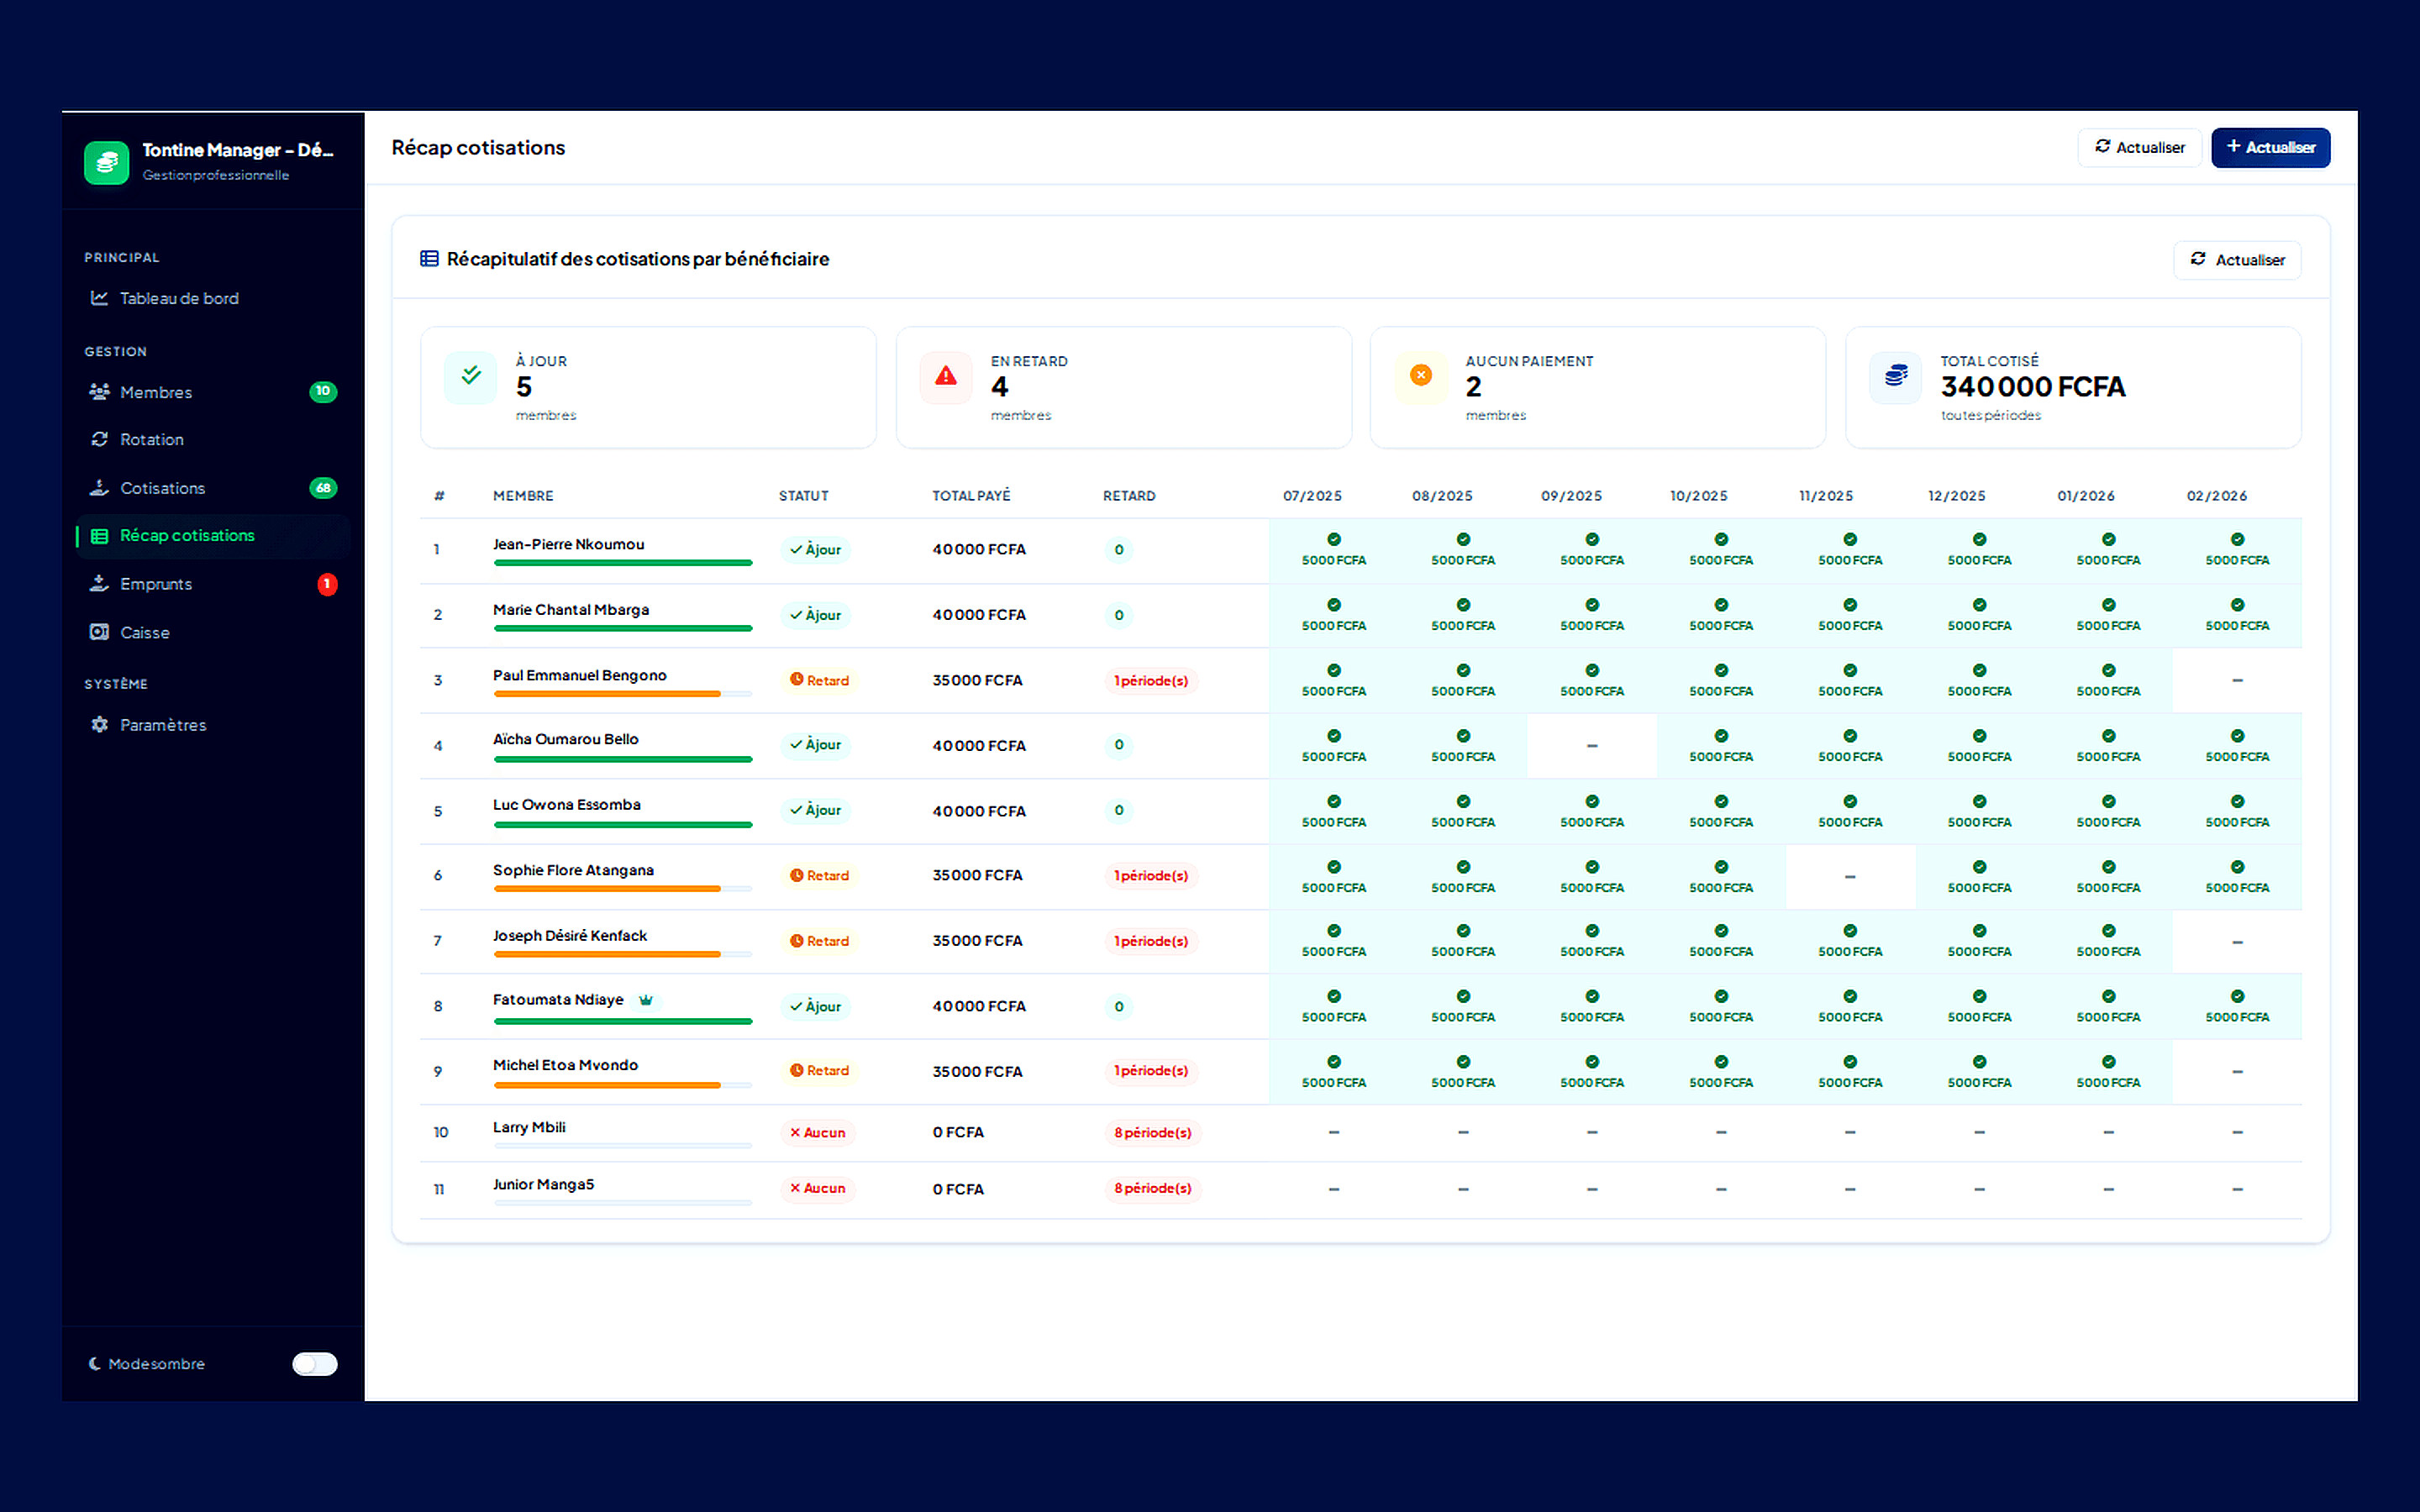The image size is (2420, 1512).
Task: Click the coins icon on TOTAL COTISÉ card
Action: (1895, 376)
